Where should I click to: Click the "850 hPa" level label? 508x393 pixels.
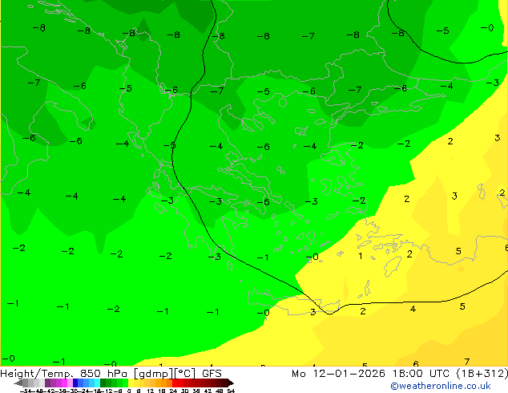point(103,374)
